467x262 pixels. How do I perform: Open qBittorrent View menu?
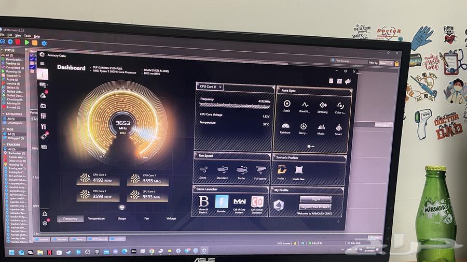18,35
